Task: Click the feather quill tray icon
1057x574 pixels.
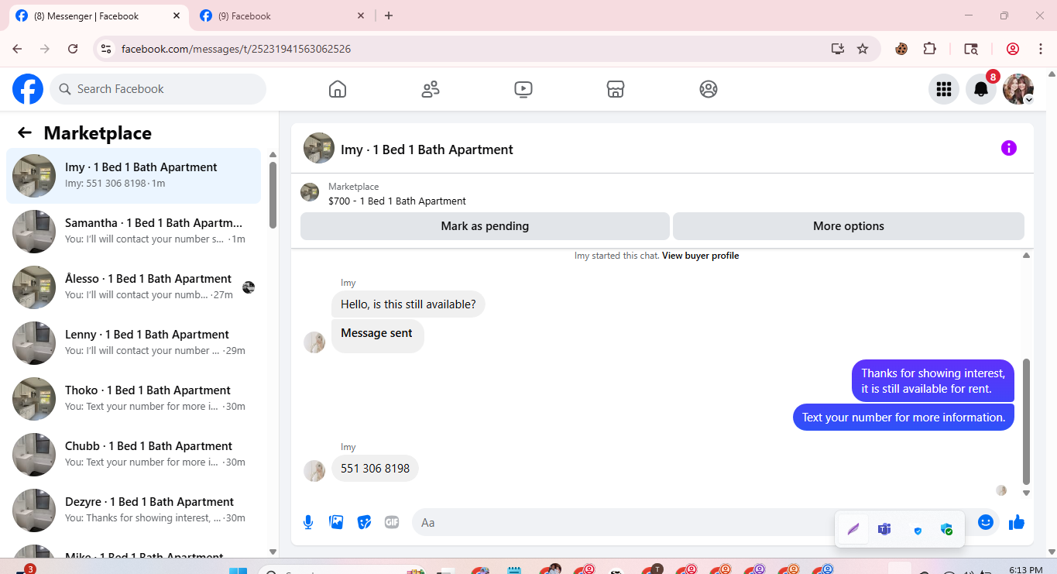Action: click(853, 530)
